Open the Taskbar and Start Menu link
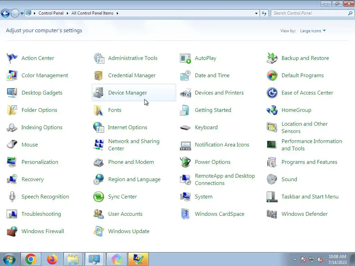The width and height of the screenshot is (355, 266). pyautogui.click(x=310, y=197)
